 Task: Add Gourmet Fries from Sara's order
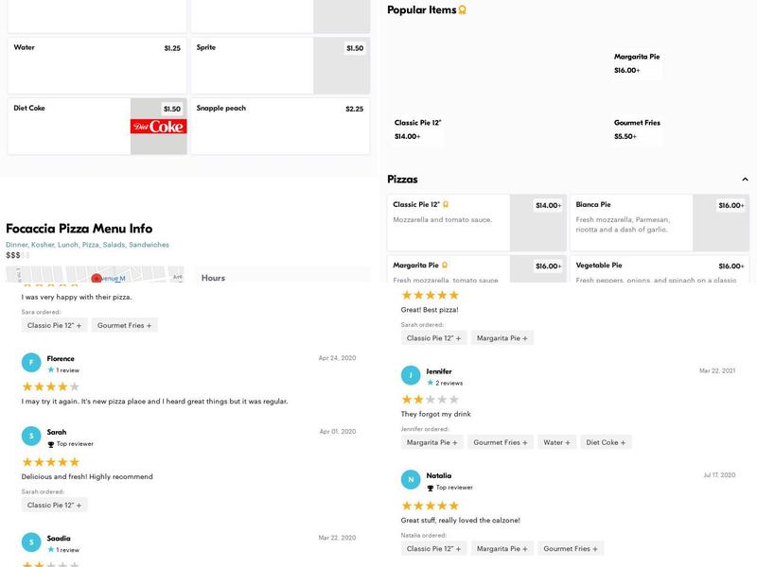click(124, 325)
